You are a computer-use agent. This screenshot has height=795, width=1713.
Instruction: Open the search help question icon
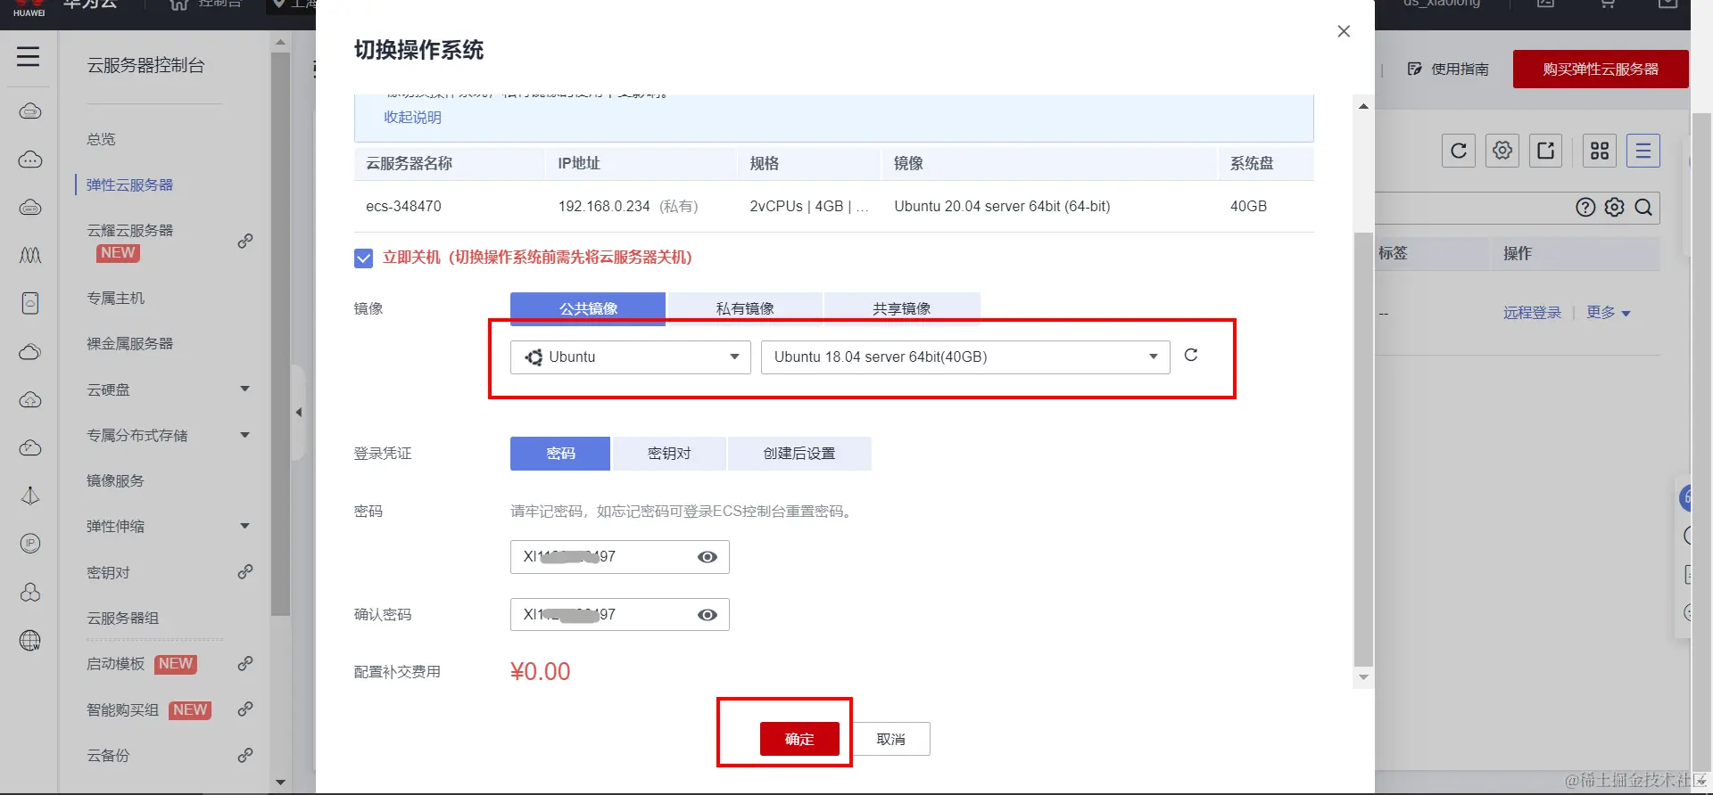pyautogui.click(x=1585, y=208)
